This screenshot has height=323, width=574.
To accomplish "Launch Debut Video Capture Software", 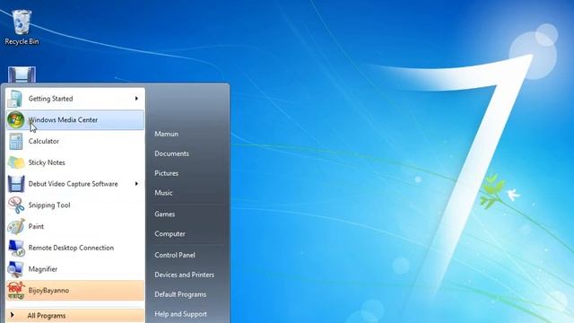I will [x=75, y=184].
